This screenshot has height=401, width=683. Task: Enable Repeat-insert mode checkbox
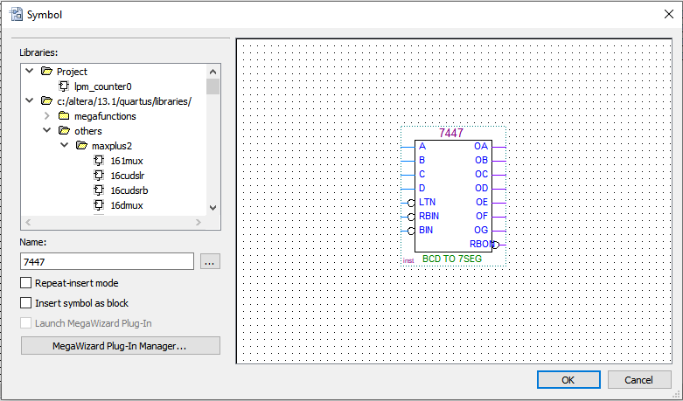(25, 283)
